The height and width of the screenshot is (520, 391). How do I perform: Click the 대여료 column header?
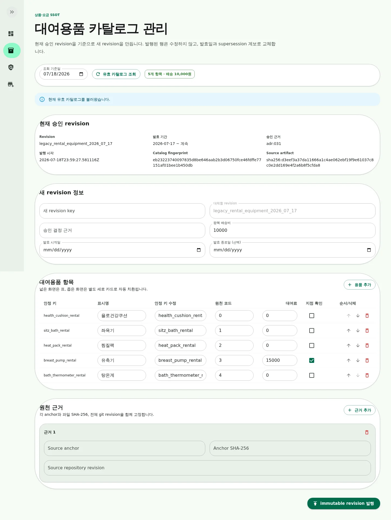point(291,303)
